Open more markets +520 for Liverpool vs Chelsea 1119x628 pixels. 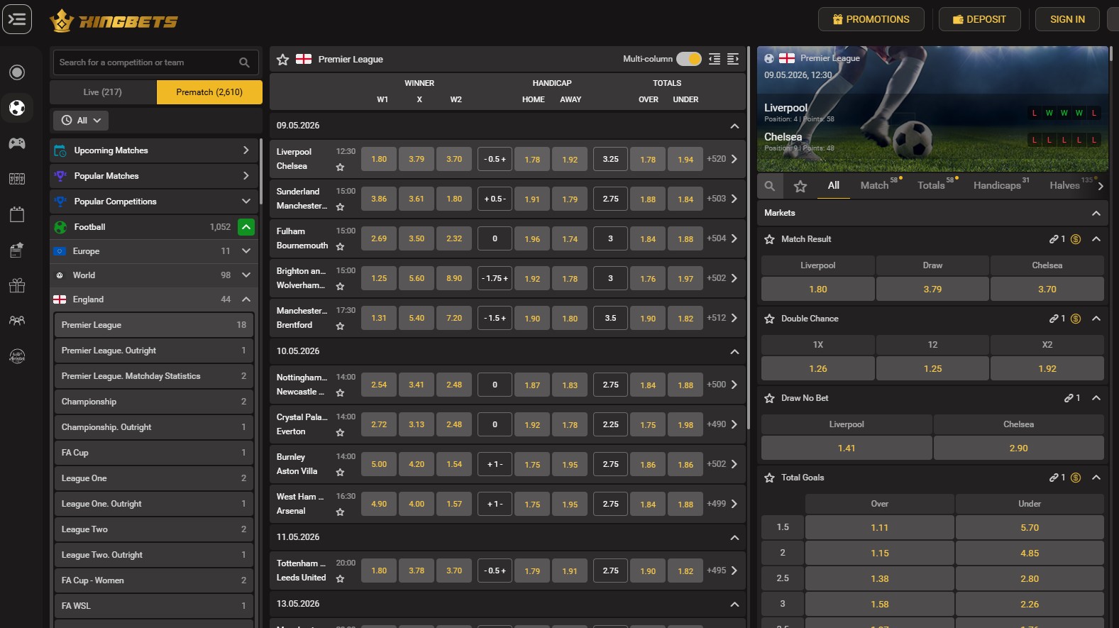(x=722, y=159)
